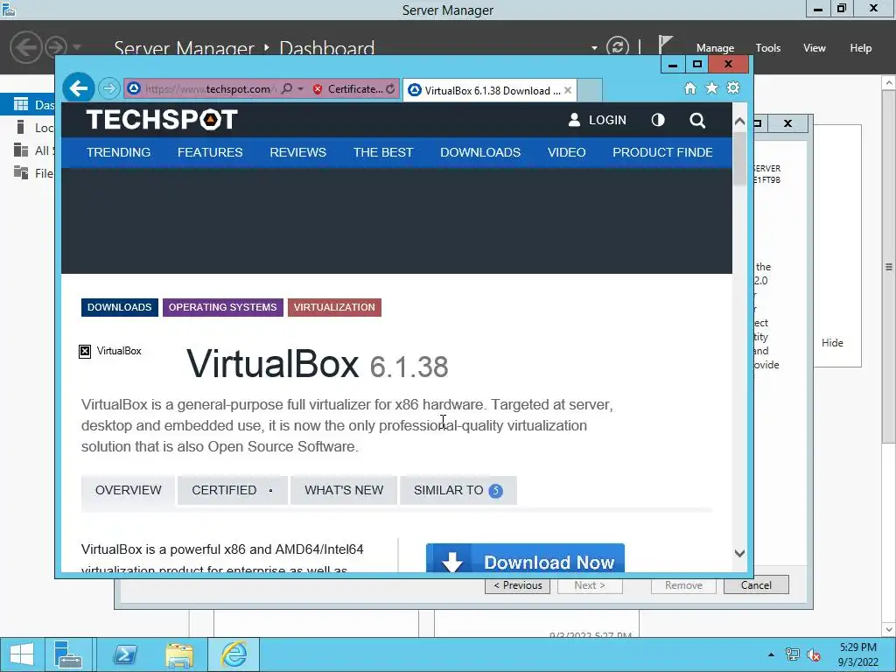This screenshot has width=896, height=672.
Task: Open the Help menu in Server Manager
Action: click(861, 48)
